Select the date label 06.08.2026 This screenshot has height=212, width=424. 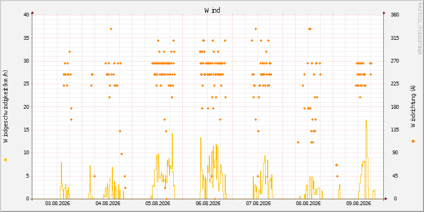pyautogui.click(x=208, y=204)
